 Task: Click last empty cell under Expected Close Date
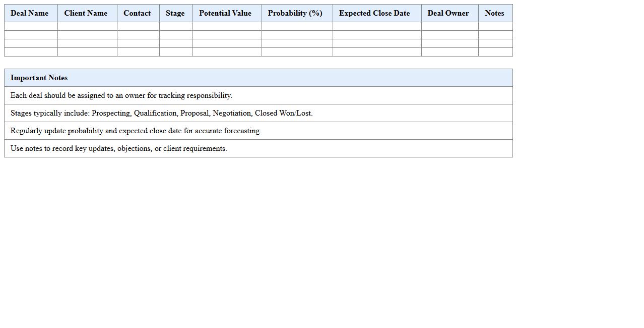[x=377, y=52]
